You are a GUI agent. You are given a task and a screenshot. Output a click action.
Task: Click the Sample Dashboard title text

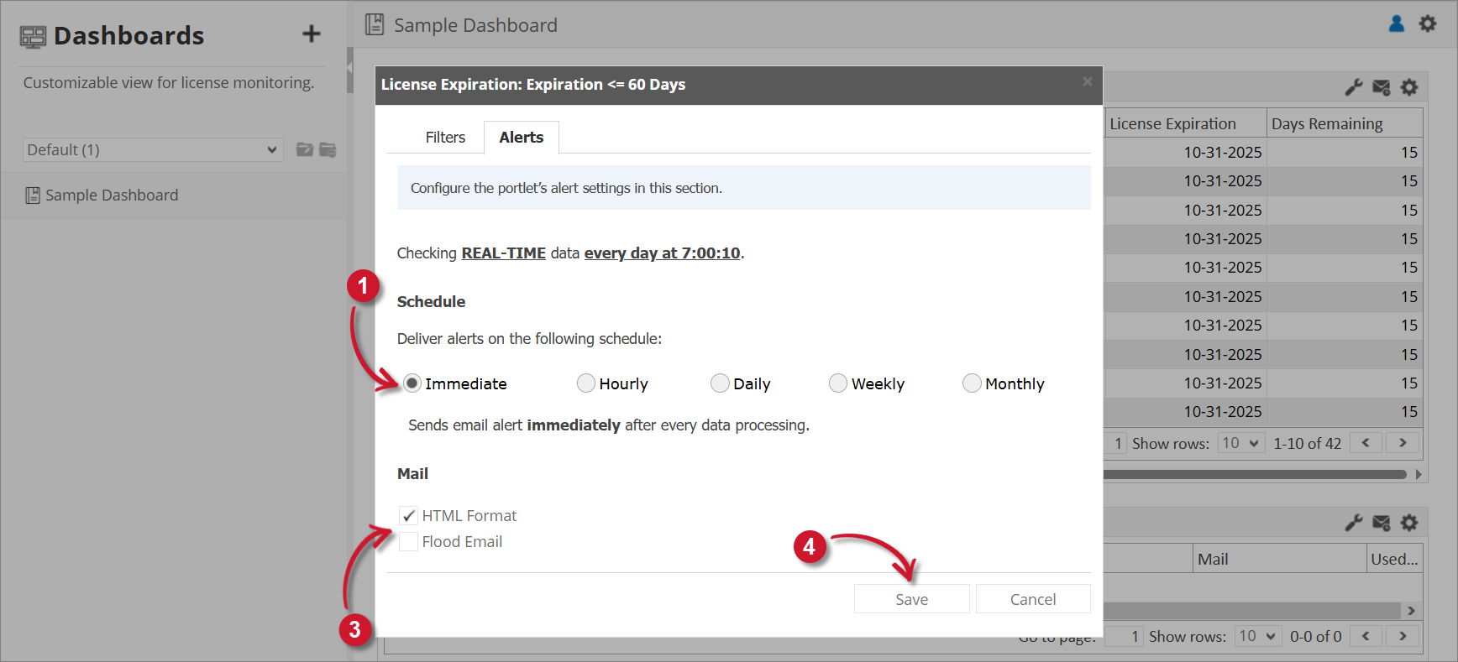click(x=475, y=25)
